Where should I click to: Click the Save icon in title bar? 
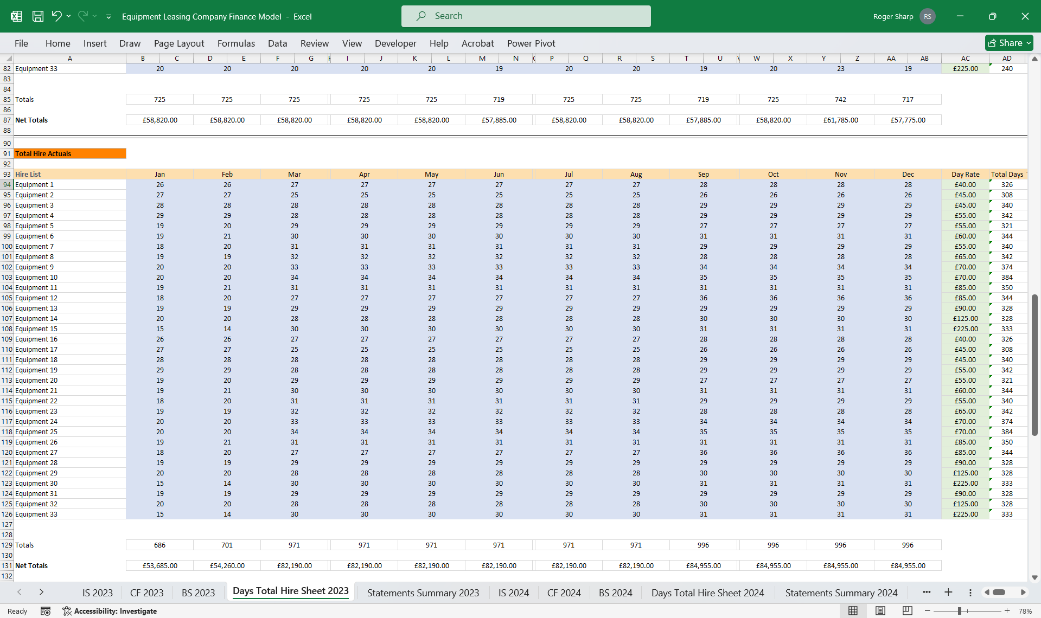[37, 16]
